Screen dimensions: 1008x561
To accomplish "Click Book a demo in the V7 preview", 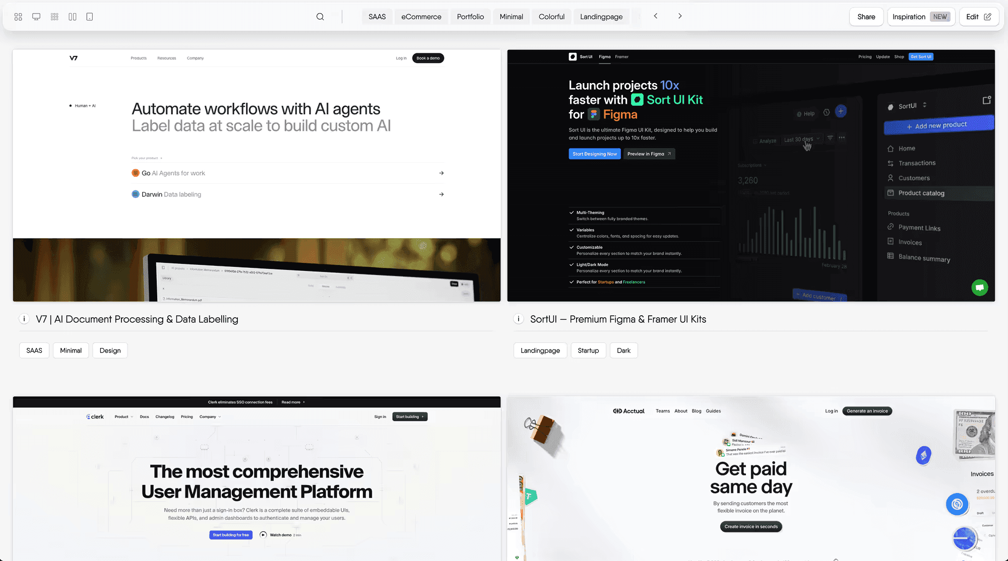I will [428, 58].
